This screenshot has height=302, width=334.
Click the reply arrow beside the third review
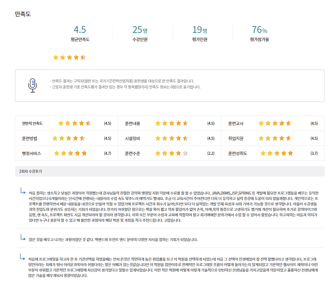point(23,257)
